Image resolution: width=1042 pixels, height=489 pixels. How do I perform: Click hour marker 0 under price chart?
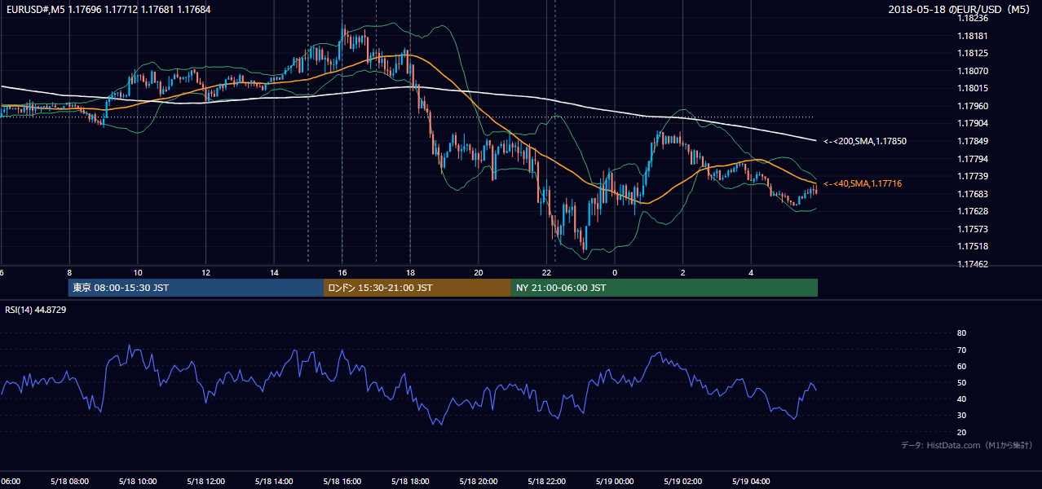tap(615, 272)
